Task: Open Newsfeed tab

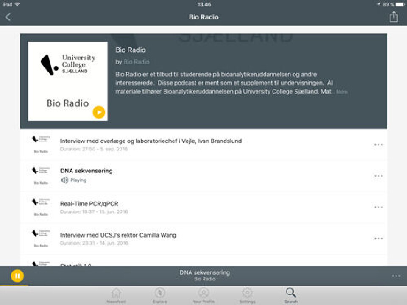Action: 116,295
